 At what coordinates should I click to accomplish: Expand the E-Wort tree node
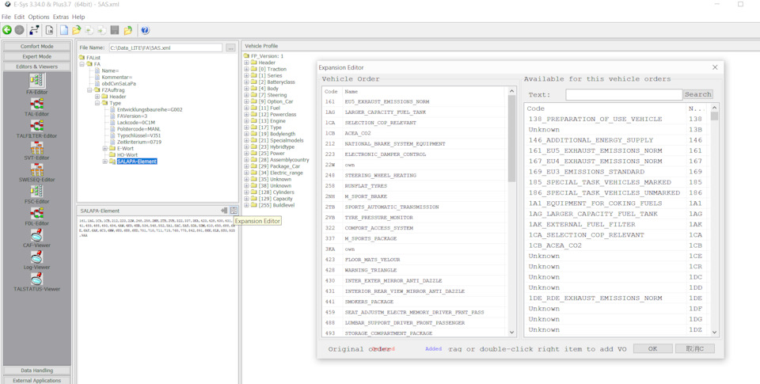105,148
